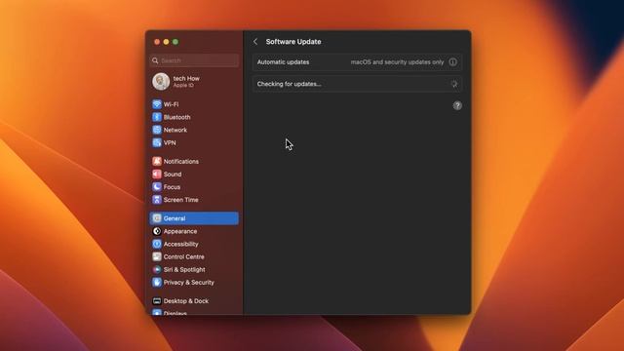Open Privacy & Security label
This screenshot has width=624, height=351.
tap(189, 282)
